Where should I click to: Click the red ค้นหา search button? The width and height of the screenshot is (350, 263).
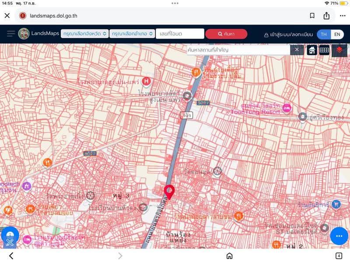pos(226,34)
